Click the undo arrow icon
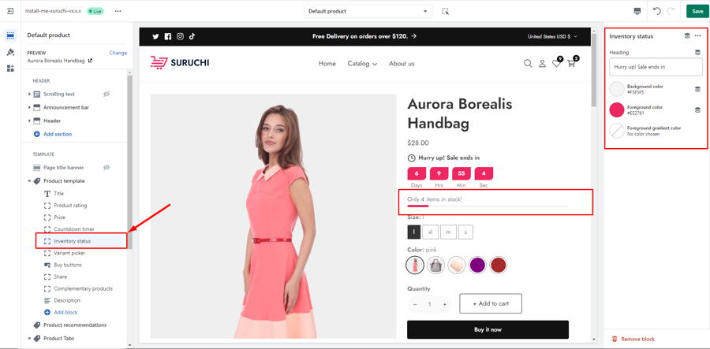 656,11
